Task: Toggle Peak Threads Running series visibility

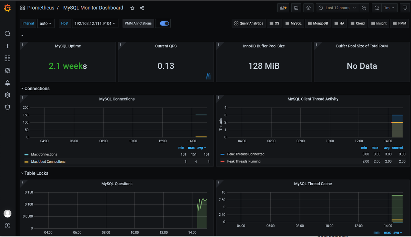Action: click(244, 161)
